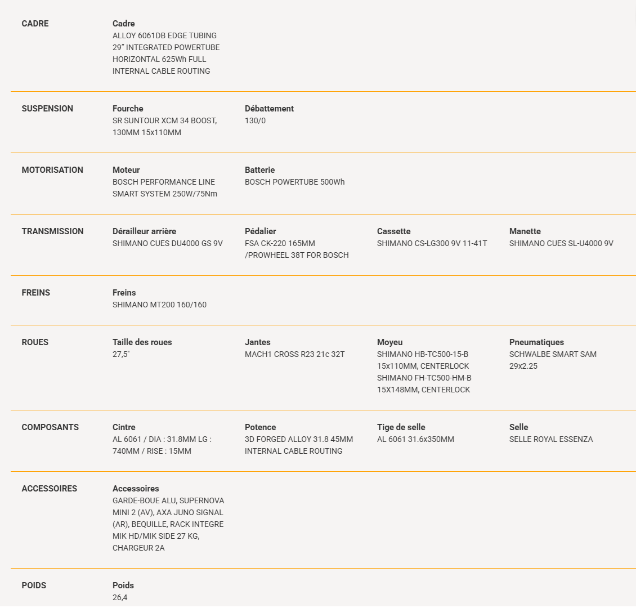Click the CADRE section heading
This screenshot has height=608, width=636.
[x=35, y=24]
